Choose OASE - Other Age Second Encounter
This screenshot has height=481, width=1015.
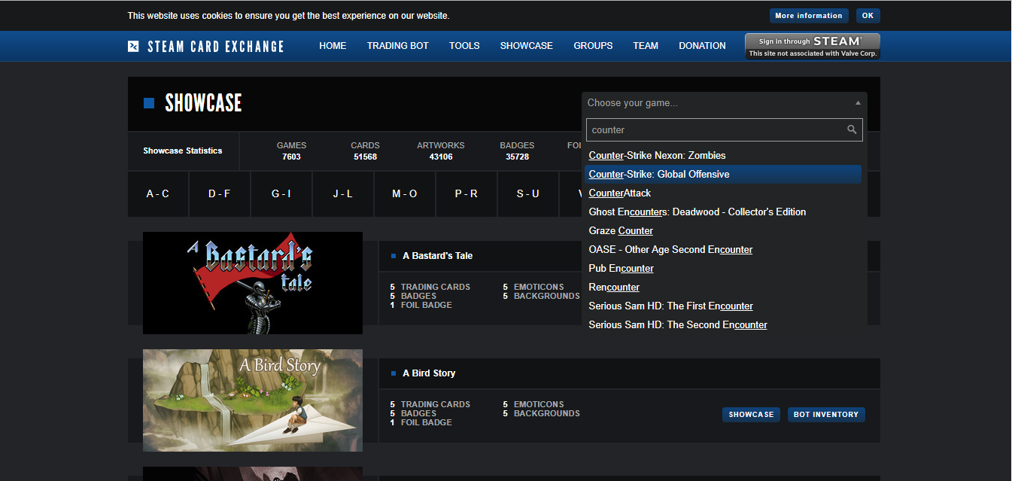point(723,250)
